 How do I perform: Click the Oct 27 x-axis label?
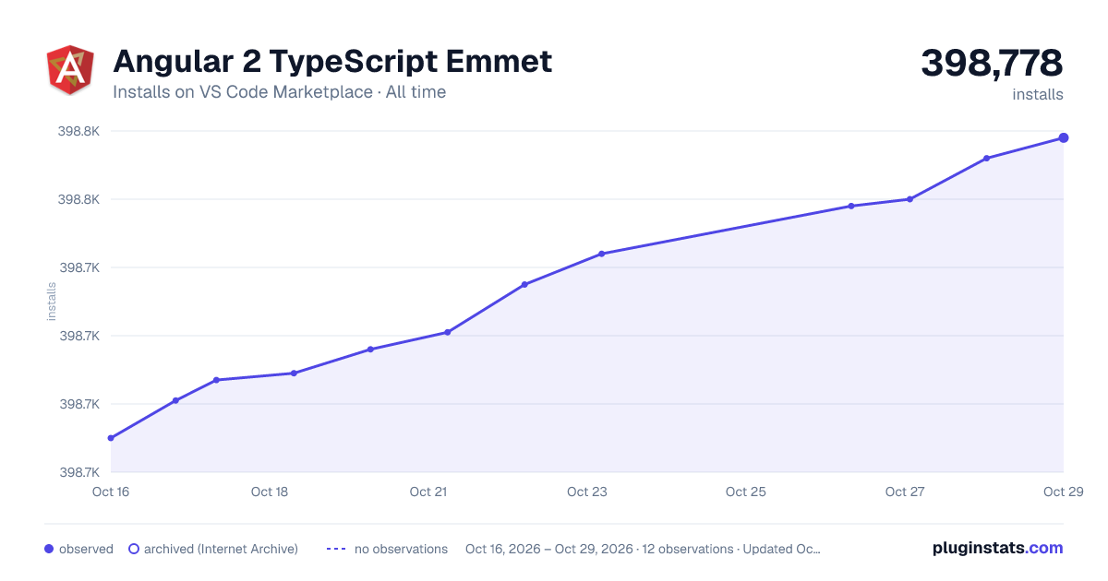[x=905, y=492]
